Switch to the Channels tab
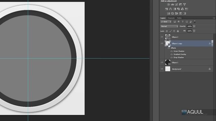 tap(171, 18)
